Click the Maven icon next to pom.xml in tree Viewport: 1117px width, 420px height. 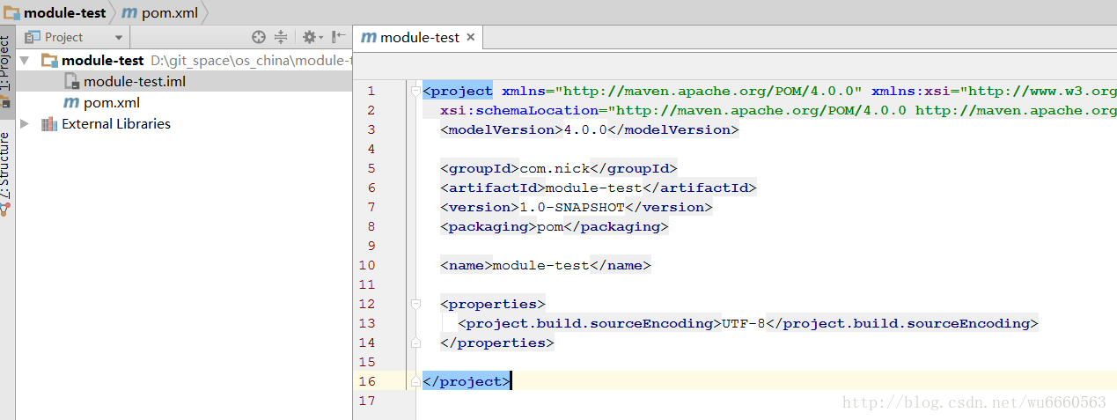pyautogui.click(x=70, y=103)
